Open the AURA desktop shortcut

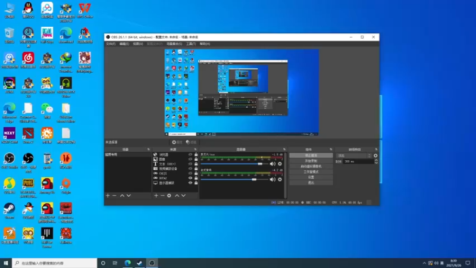click(10, 85)
